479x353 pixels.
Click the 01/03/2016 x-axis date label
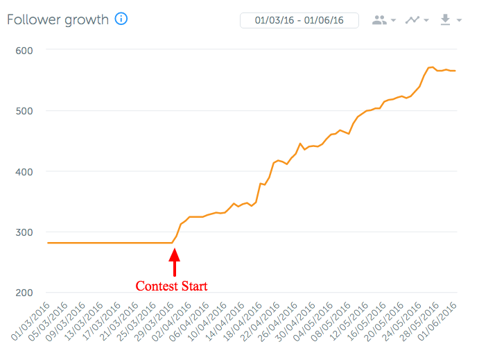click(x=31, y=322)
